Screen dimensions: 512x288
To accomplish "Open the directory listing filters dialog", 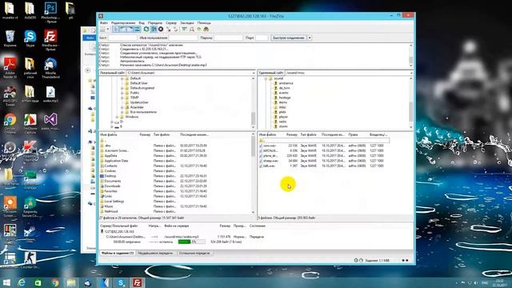I will pos(185,30).
